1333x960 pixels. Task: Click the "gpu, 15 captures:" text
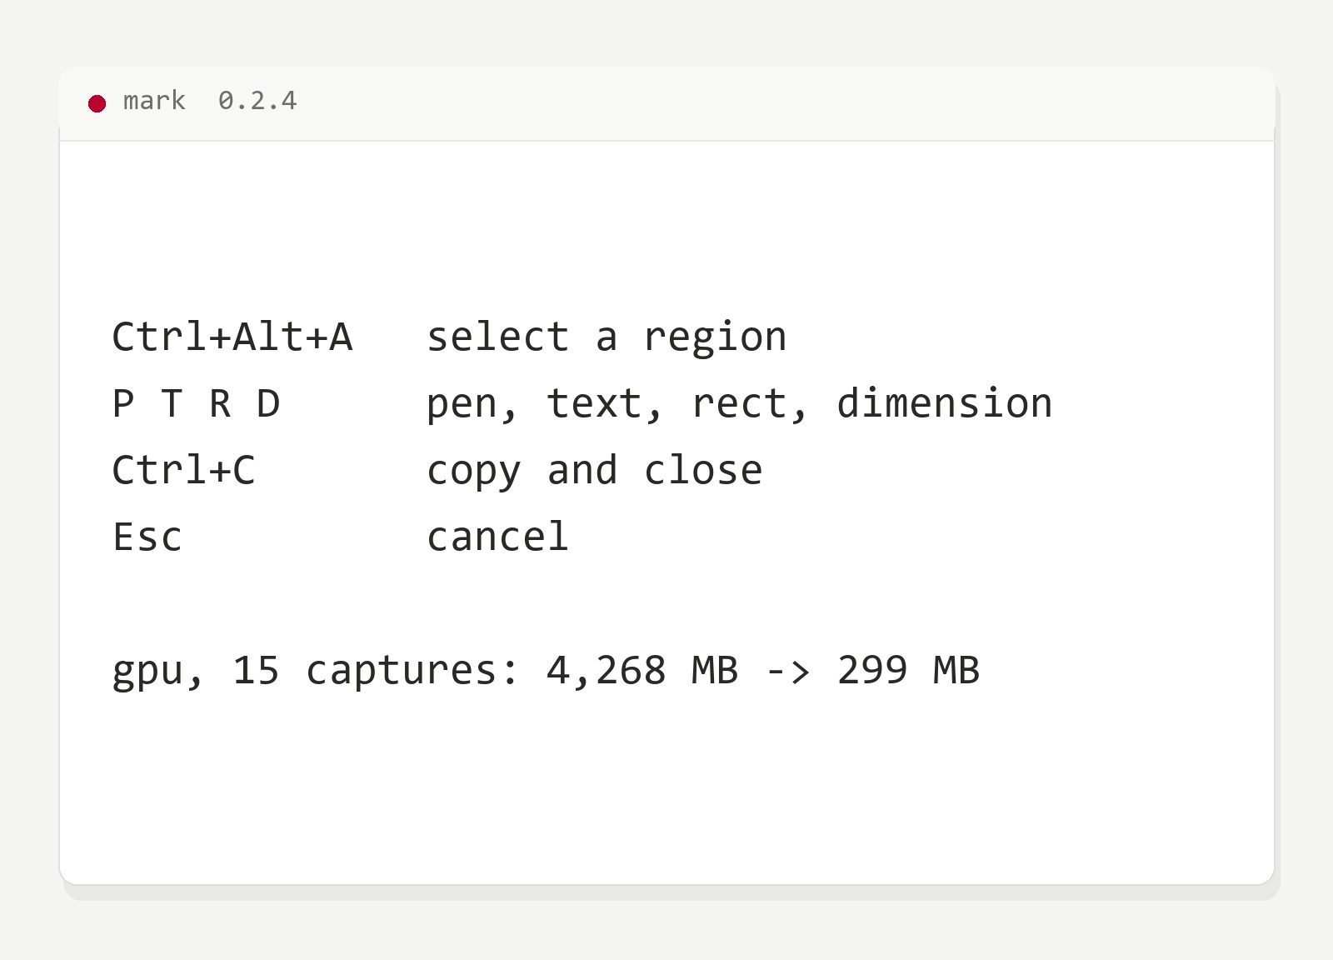[x=316, y=672]
